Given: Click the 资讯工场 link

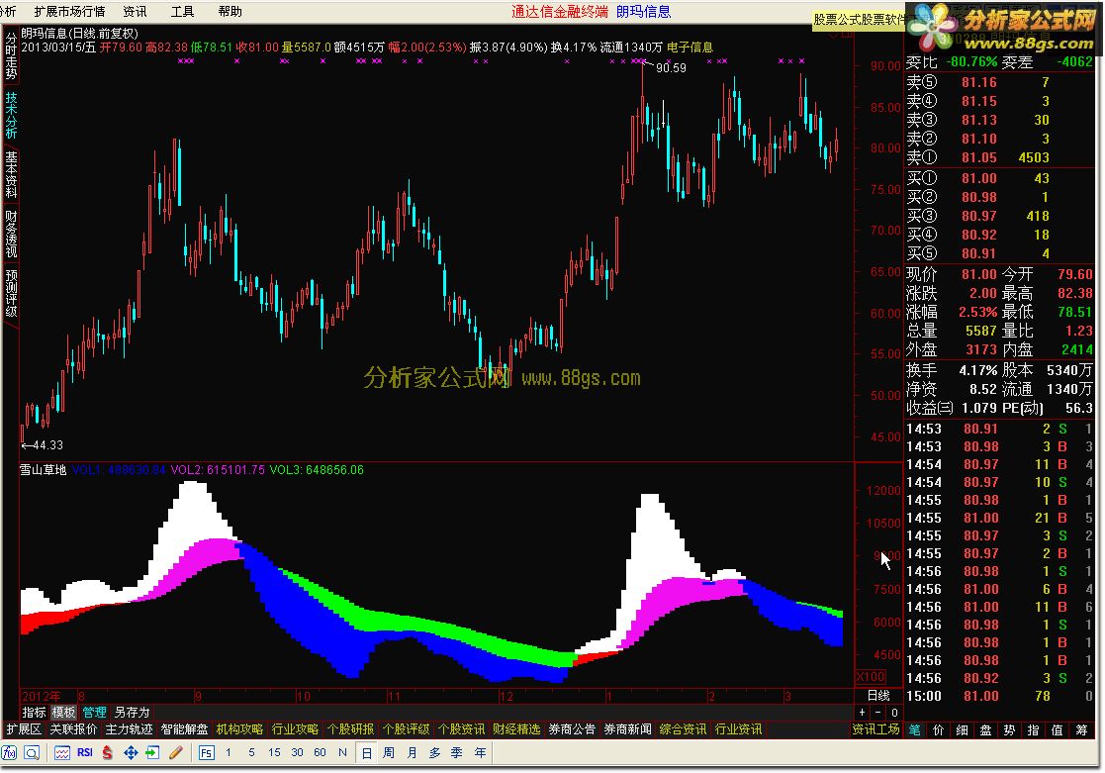Looking at the screenshot, I should [875, 729].
